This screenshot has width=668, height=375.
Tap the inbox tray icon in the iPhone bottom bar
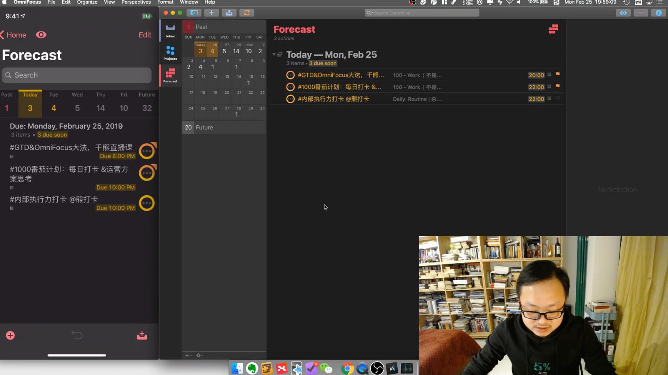[x=142, y=336]
